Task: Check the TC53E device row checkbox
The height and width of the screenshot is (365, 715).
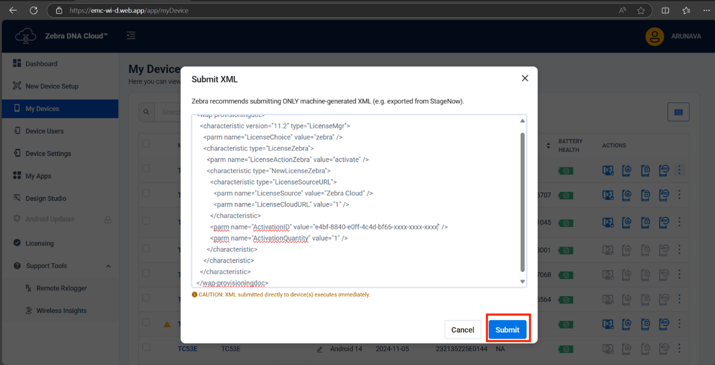Action: pos(146,347)
